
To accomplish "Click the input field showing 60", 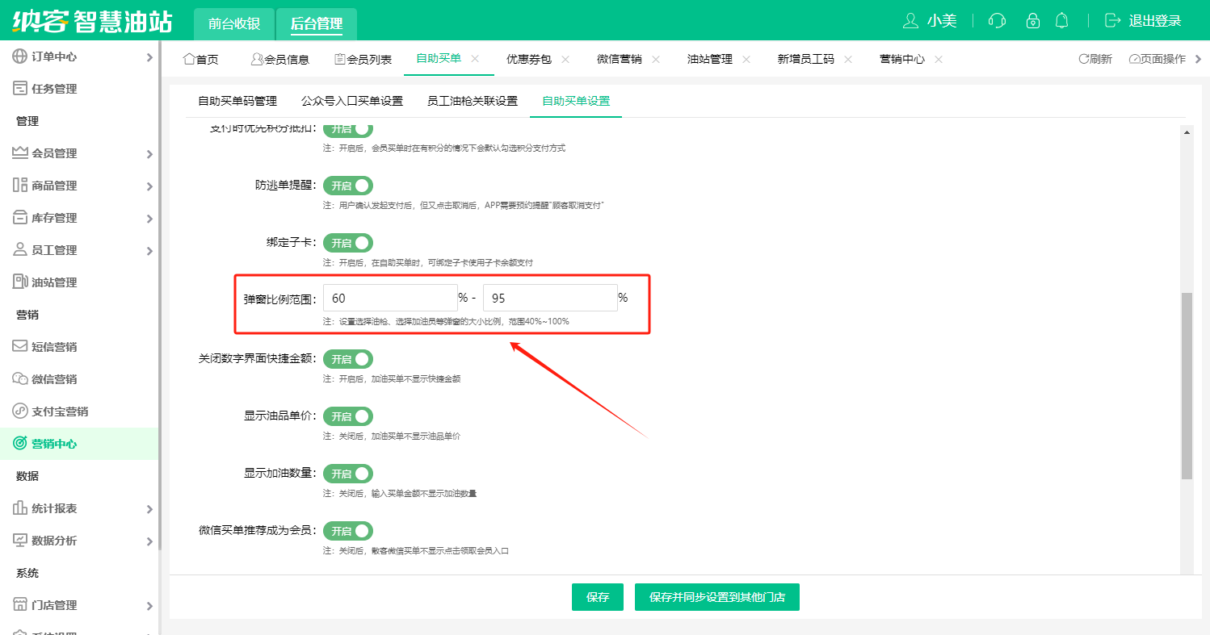I will click(390, 298).
